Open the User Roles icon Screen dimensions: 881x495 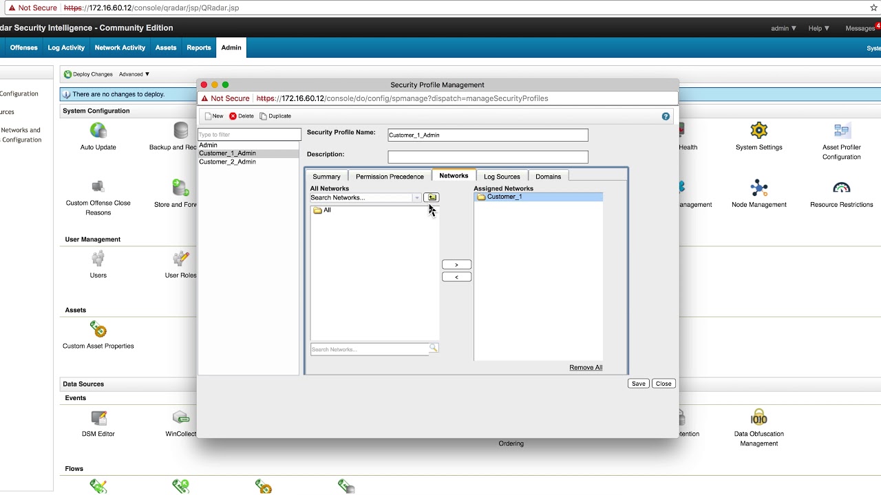(181, 258)
